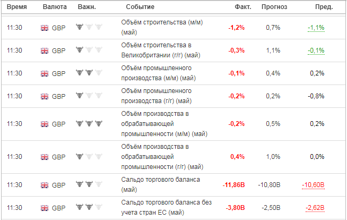Click UK flag in обрабатывающей промышленности (г/г) row
Viewport: 347px width, 220px height.
[x=45, y=157]
